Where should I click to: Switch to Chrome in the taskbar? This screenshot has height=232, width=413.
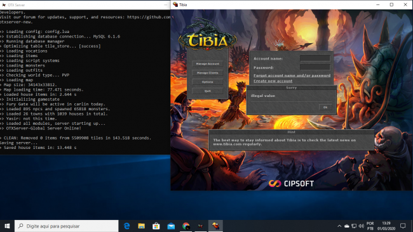click(x=186, y=226)
